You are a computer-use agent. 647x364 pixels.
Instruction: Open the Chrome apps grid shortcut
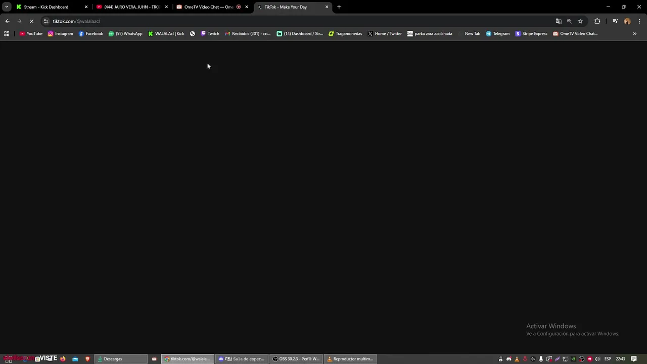(x=7, y=34)
